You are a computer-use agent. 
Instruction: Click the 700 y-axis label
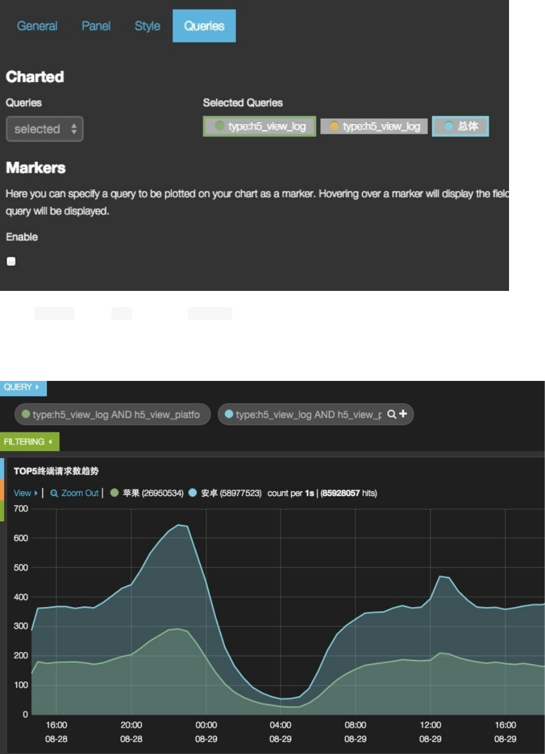tap(21, 509)
